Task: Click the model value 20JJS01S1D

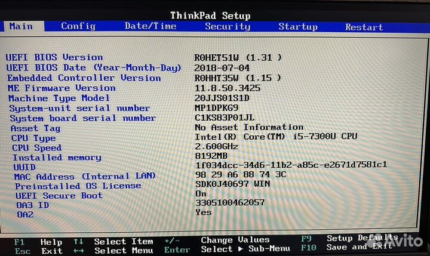Action: click(x=222, y=98)
